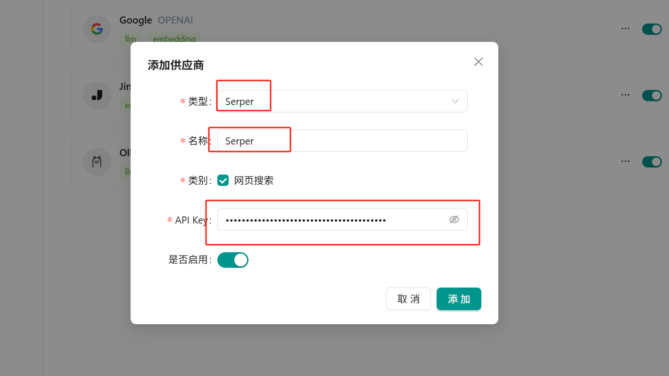The image size is (669, 376).
Task: Turn off the Ollama provider switch
Action: (652, 162)
